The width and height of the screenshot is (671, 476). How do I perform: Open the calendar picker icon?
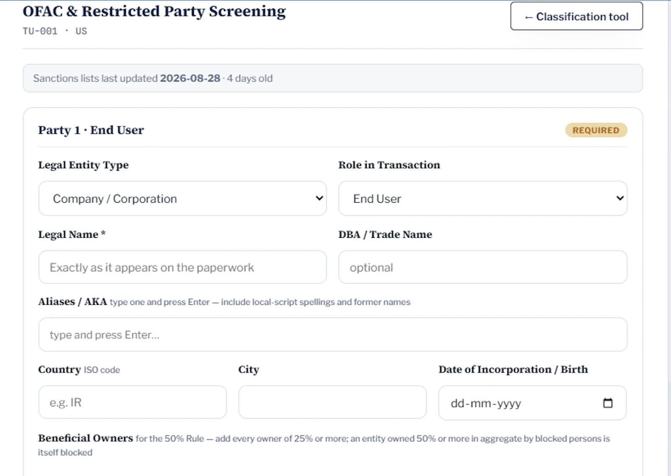click(x=608, y=403)
